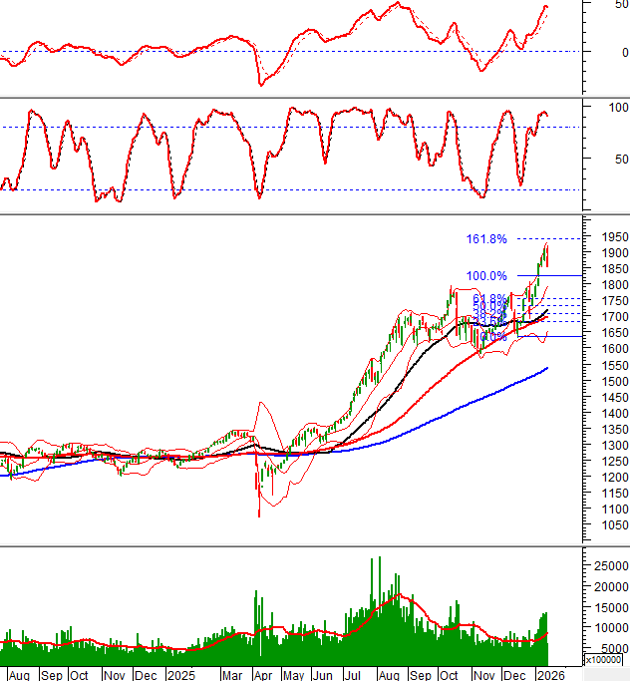Select the 100 level on stochastic axis
Image resolution: width=630 pixels, height=681 pixels.
[x=617, y=107]
